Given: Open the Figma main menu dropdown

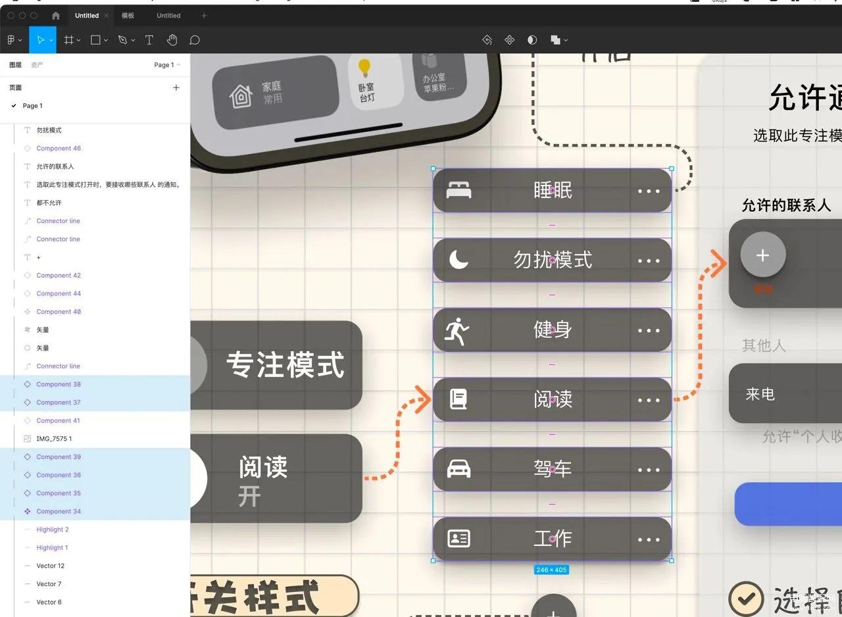Looking at the screenshot, I should coord(14,40).
